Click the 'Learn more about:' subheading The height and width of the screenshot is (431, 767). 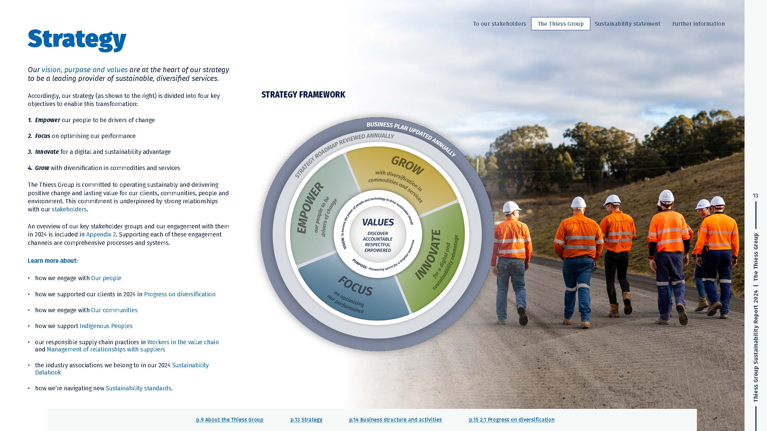tap(53, 261)
